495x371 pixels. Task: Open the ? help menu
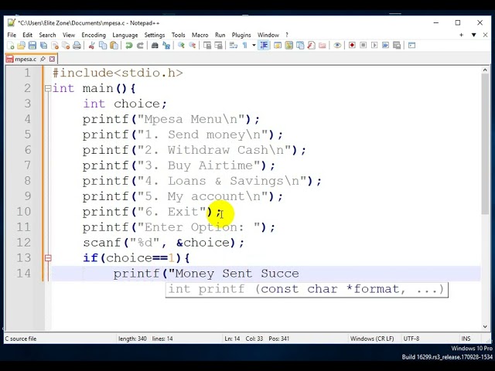[x=287, y=35]
